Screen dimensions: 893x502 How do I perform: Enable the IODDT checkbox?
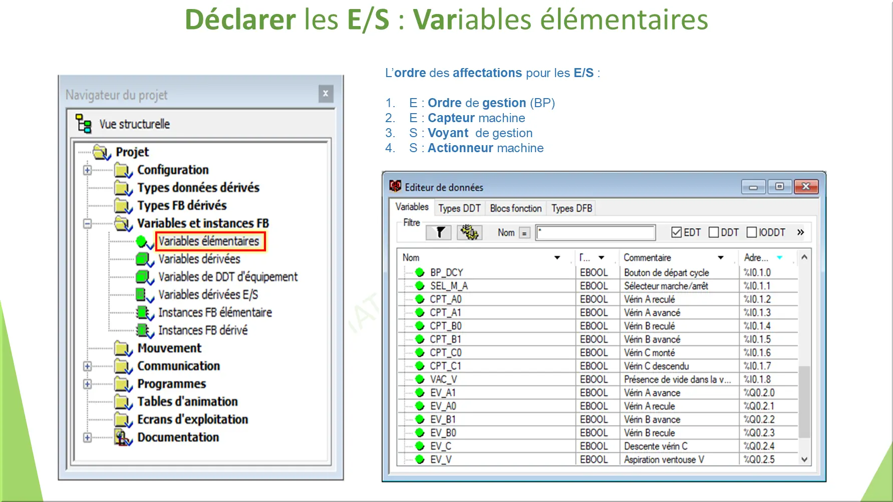point(751,232)
